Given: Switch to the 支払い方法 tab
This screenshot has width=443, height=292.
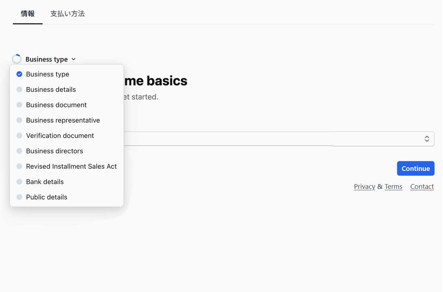Looking at the screenshot, I should [x=67, y=14].
